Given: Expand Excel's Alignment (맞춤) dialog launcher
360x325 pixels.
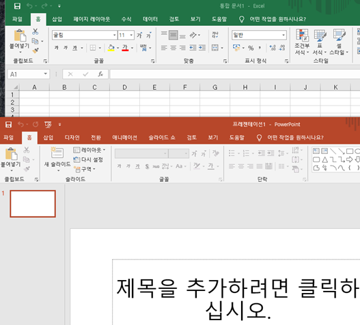Looking at the screenshot, I should [x=225, y=61].
